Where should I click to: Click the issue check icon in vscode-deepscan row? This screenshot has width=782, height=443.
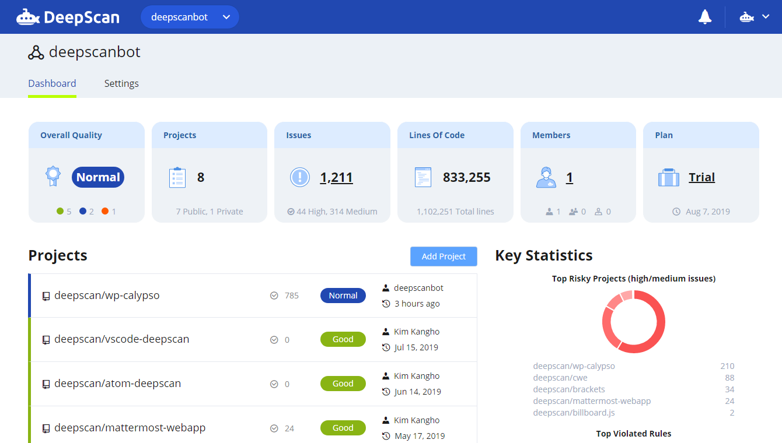tap(274, 340)
